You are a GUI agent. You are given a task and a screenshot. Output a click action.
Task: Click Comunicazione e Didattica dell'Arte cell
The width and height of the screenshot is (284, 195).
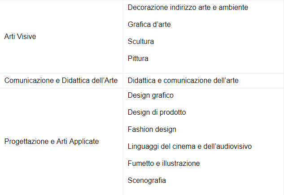(61, 81)
